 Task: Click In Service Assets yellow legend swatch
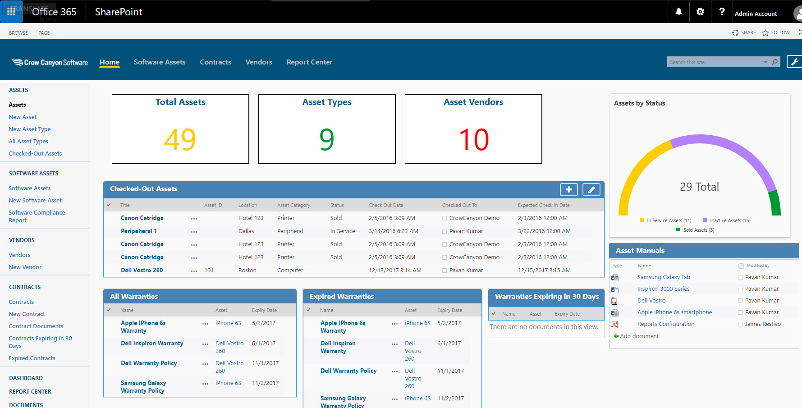coord(642,220)
